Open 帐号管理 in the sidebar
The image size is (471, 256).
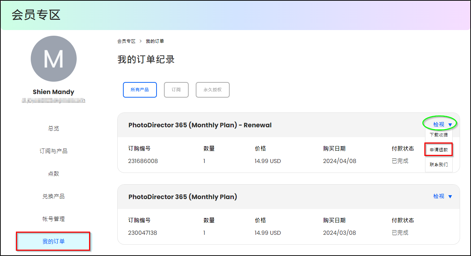click(x=54, y=219)
